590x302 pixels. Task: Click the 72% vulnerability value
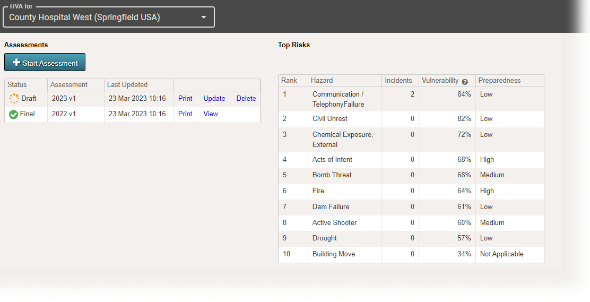(x=464, y=135)
